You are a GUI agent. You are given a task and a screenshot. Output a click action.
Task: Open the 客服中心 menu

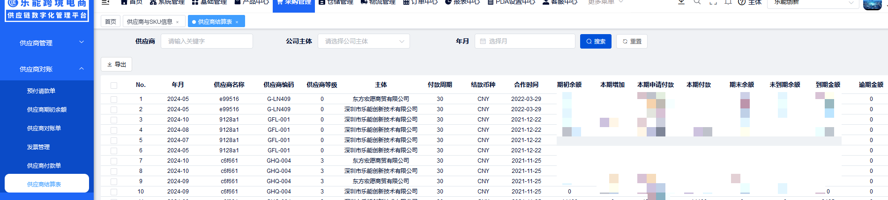tap(560, 2)
